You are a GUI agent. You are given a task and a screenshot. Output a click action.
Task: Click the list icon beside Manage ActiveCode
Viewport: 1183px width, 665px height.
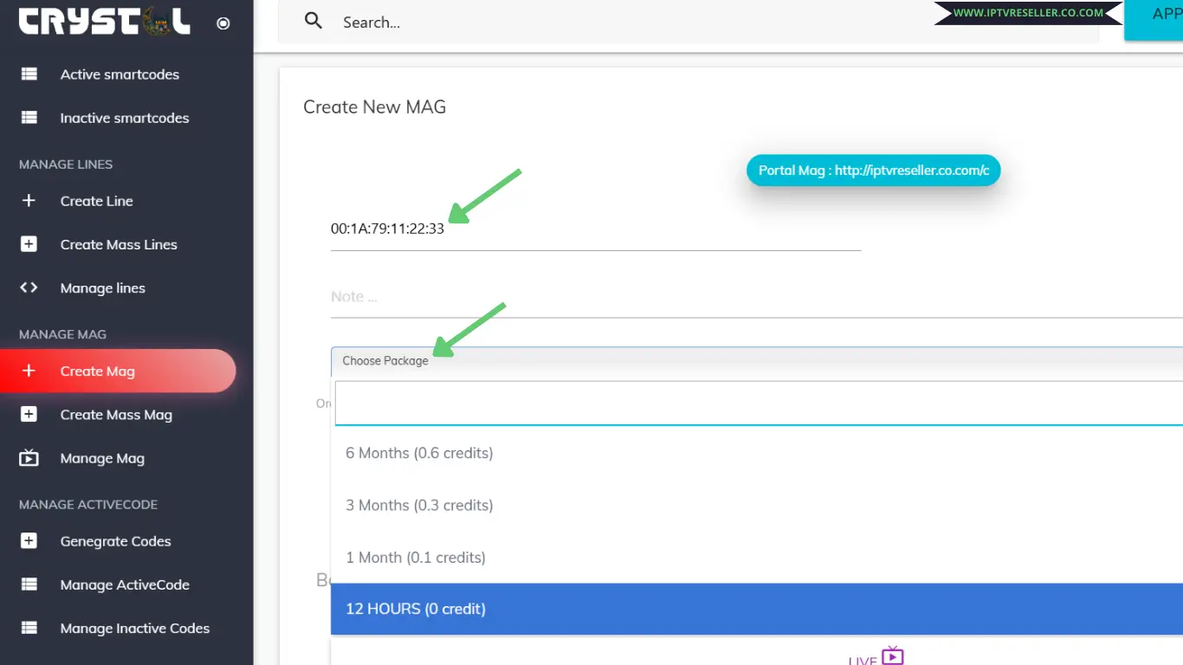(28, 584)
